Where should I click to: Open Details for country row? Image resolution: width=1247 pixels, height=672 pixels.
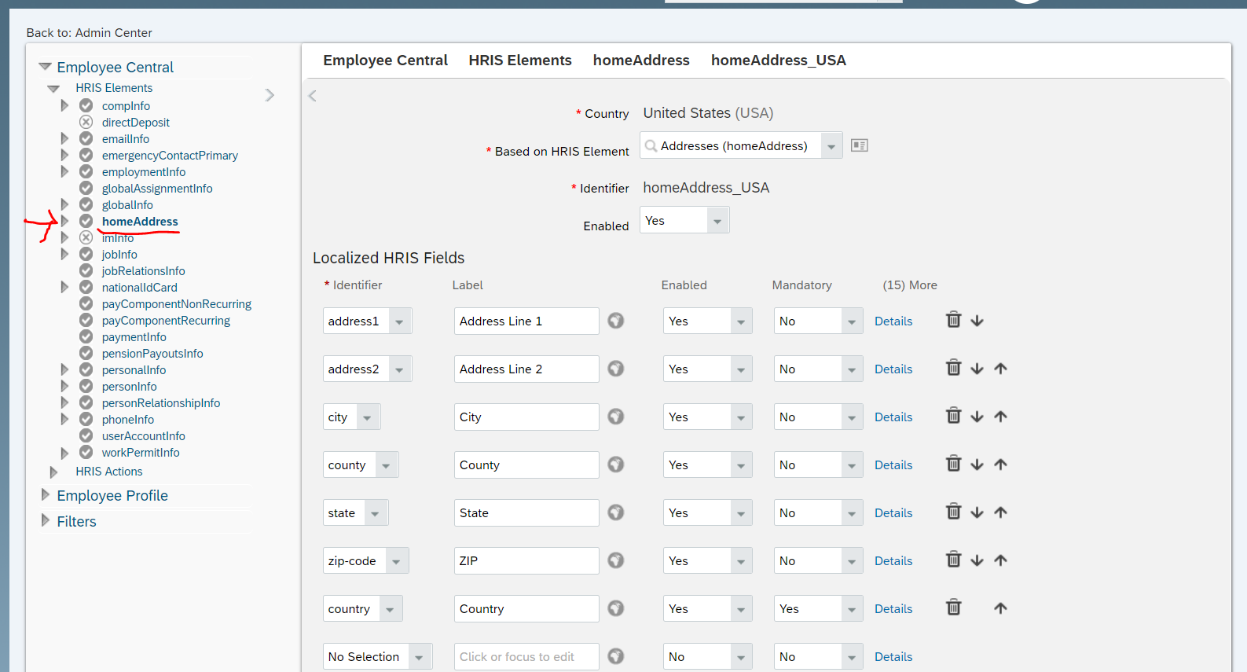893,608
